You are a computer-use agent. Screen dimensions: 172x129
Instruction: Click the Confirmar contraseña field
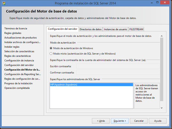[x=118, y=72]
